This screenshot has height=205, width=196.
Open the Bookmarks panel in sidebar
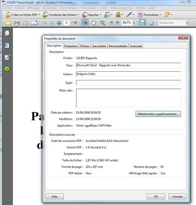pos(7,45)
